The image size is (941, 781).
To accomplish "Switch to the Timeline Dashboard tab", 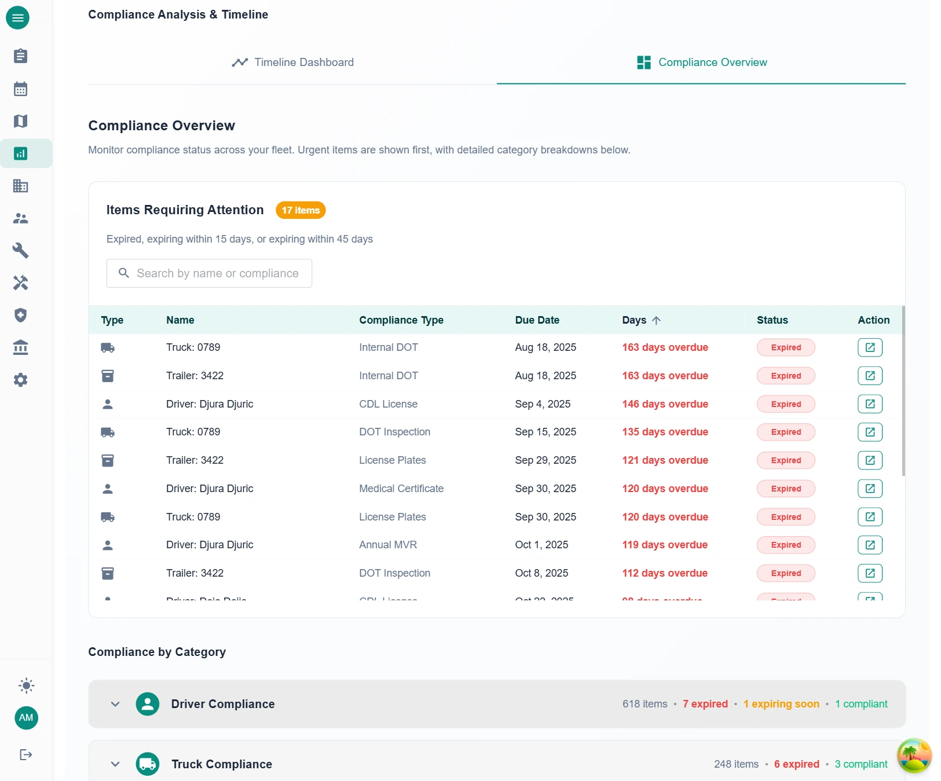I will (x=292, y=63).
